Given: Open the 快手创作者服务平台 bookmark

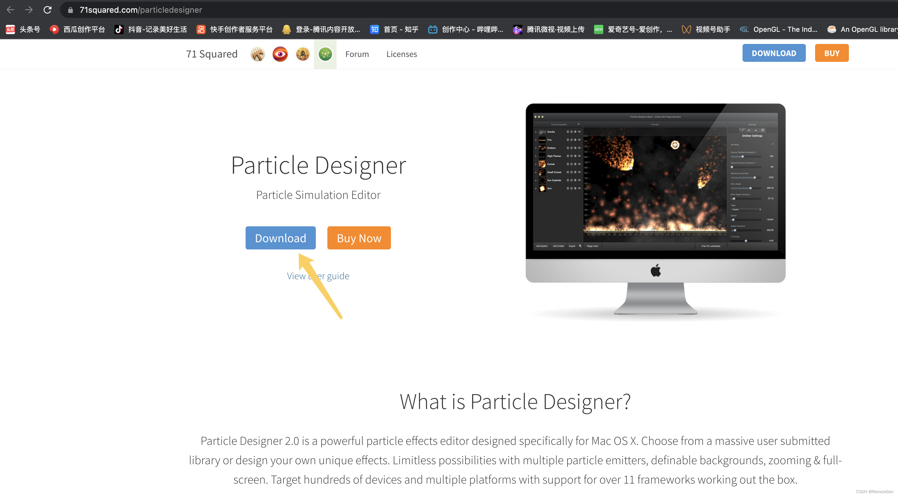Looking at the screenshot, I should (234, 29).
